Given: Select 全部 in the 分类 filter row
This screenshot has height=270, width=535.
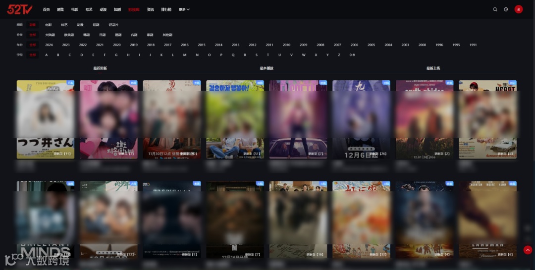Looking at the screenshot, I should [32, 35].
